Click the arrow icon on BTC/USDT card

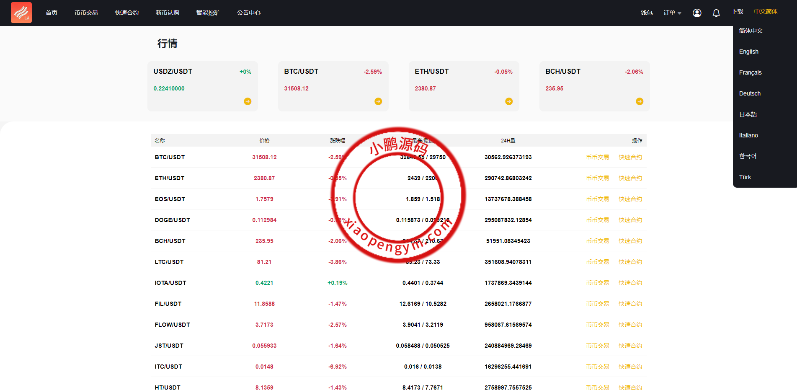pos(378,101)
